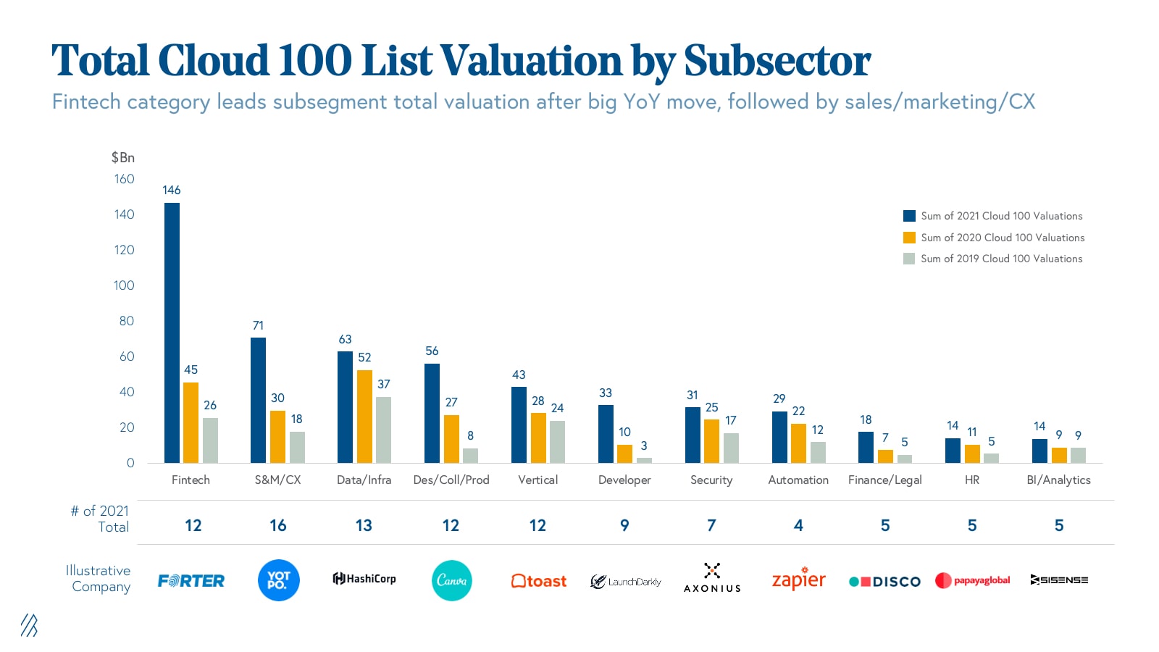Click the gray 2019 legend swatch

909,259
